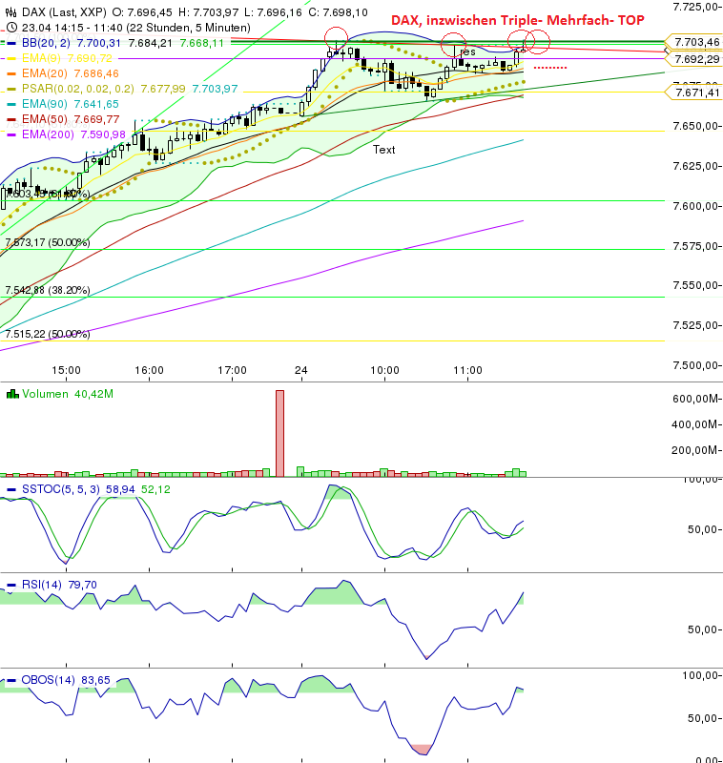The width and height of the screenshot is (723, 763).
Task: Select the PSAR(0.02, 0.02, 0.2) indicator label
Action: [x=78, y=89]
